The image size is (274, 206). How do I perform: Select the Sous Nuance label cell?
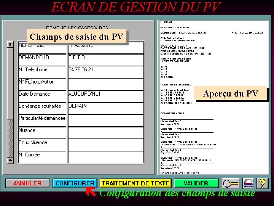coord(42,145)
